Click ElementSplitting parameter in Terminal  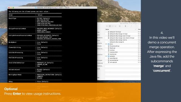click(15, 47)
